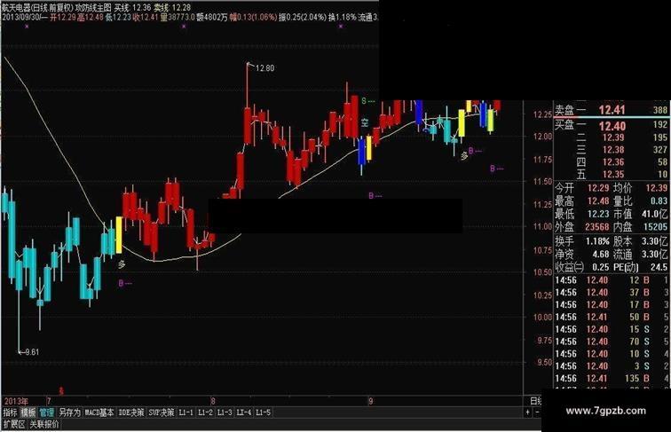Open the 扩展区 extension area
The image size is (671, 432).
coord(14,424)
